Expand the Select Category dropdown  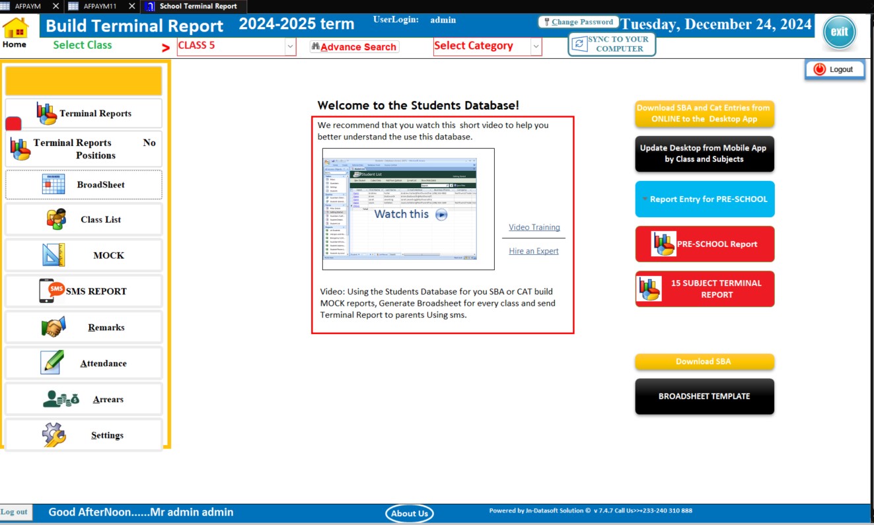(x=535, y=46)
